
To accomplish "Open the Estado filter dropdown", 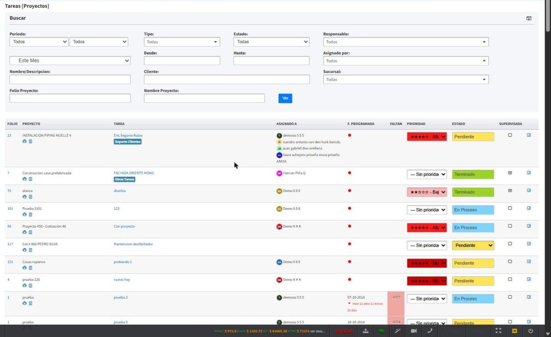I will pyautogui.click(x=272, y=42).
